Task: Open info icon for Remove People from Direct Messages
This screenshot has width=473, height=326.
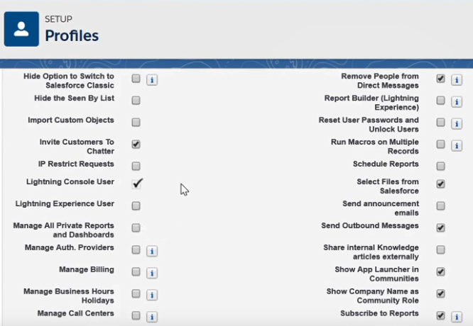Action: [x=457, y=80]
